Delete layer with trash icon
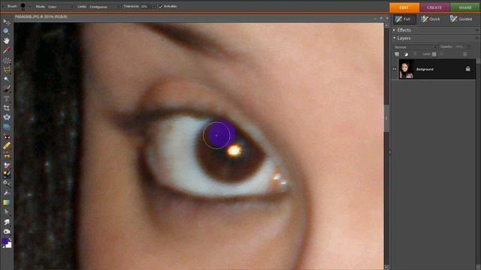 465,54
